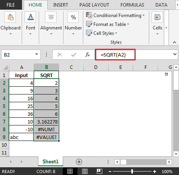Open the Alignment group icon

tap(51, 17)
